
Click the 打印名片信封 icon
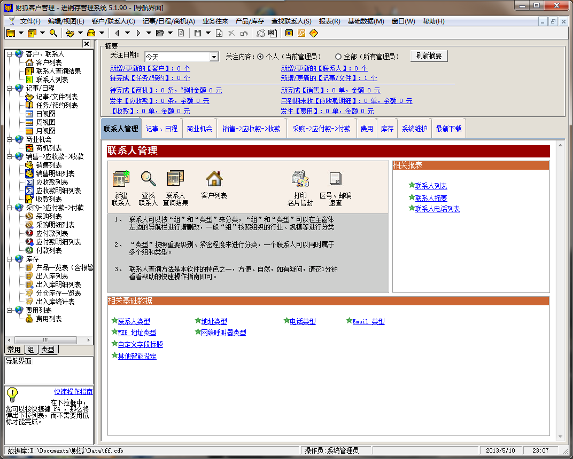click(x=300, y=179)
